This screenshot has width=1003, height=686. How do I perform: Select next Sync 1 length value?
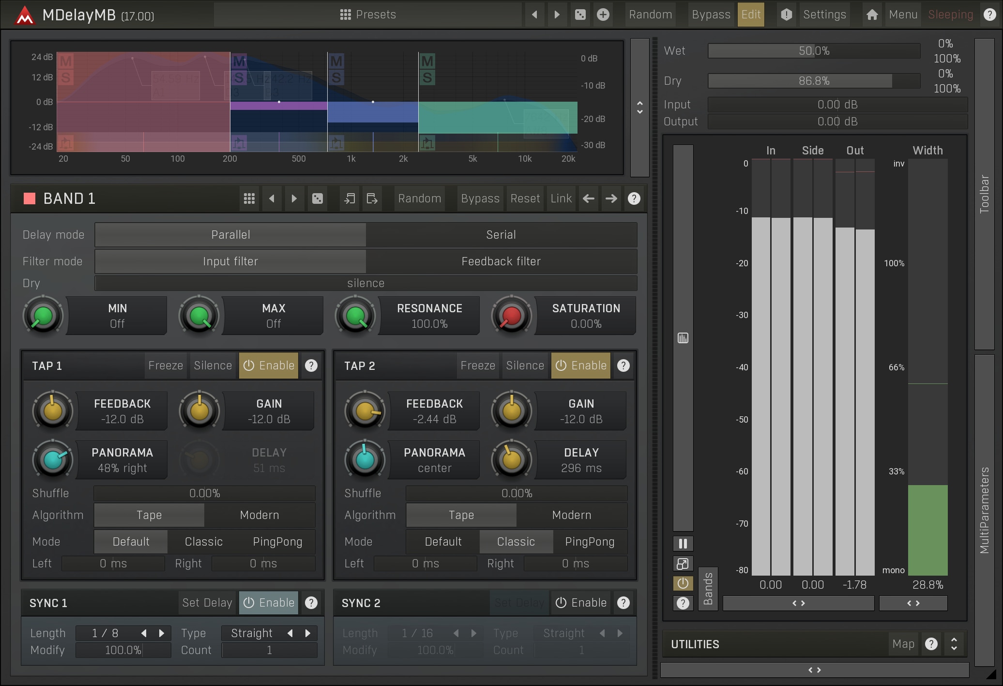(x=162, y=633)
